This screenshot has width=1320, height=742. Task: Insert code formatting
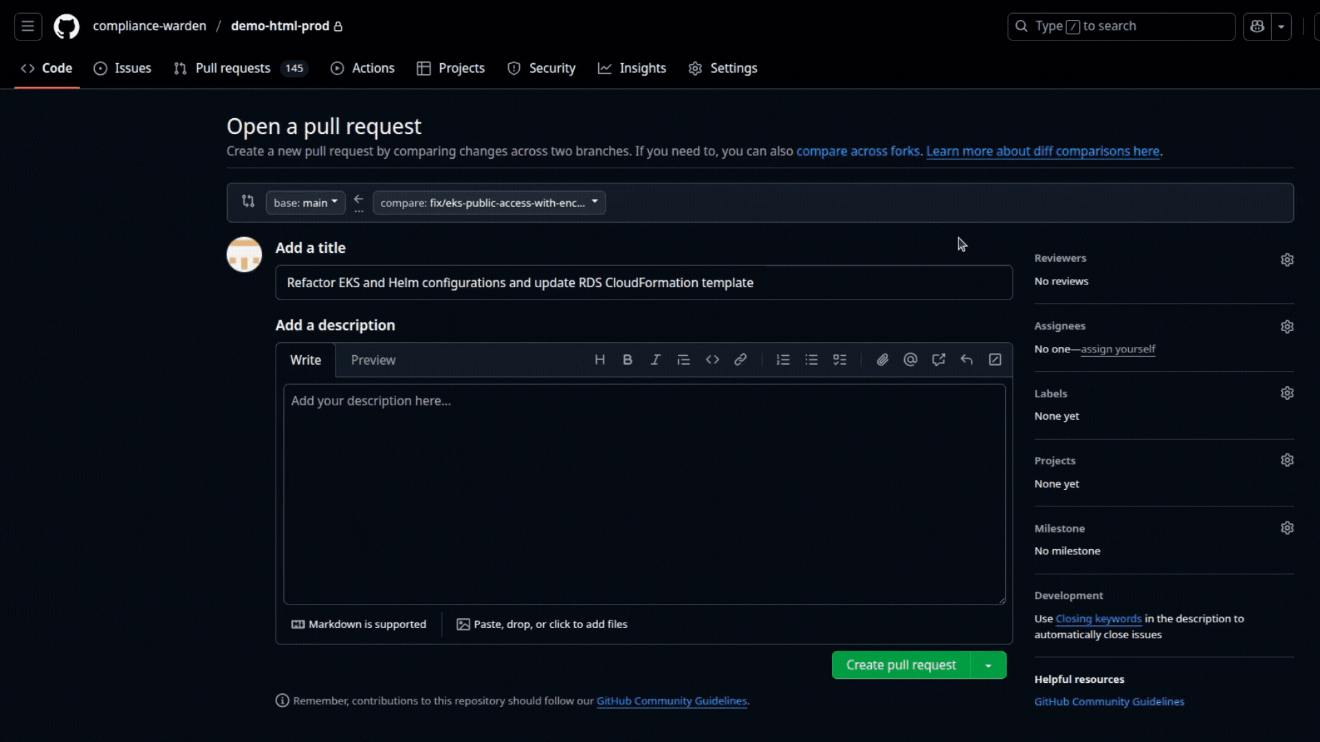click(x=712, y=359)
